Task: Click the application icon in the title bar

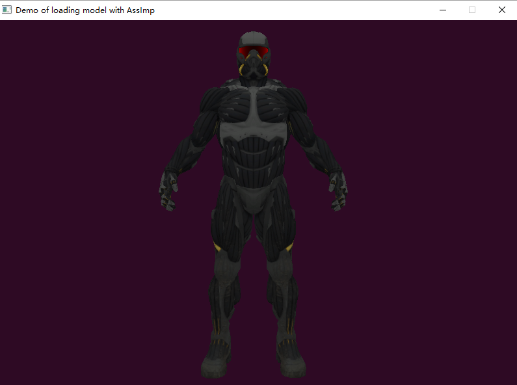Action: click(7, 10)
